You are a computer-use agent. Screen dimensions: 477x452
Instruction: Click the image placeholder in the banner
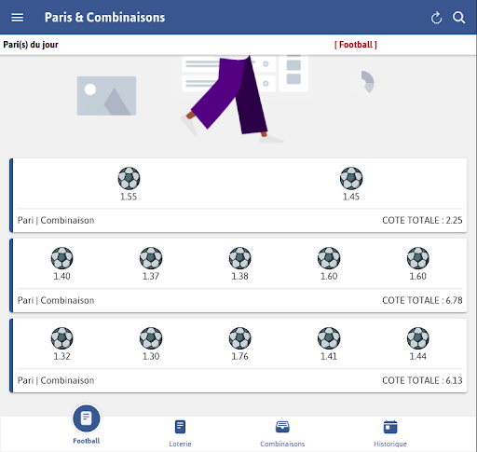[x=106, y=96]
